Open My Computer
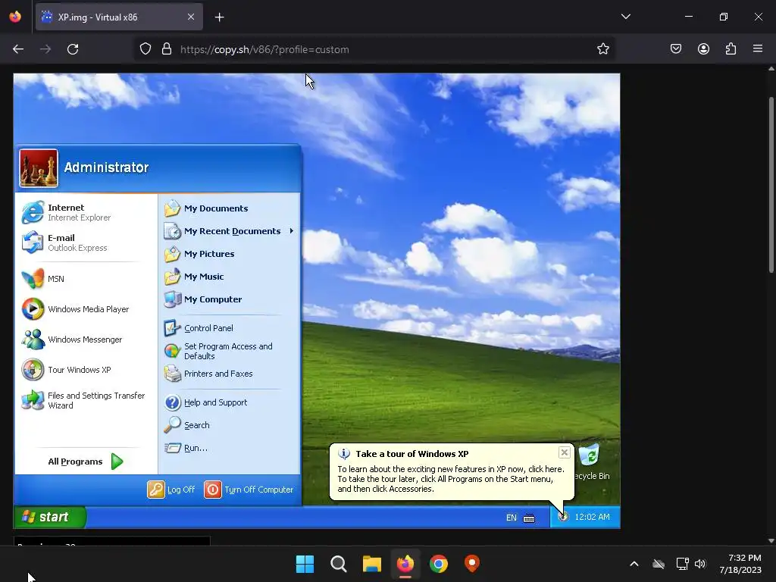This screenshot has height=582, width=776. pos(203,299)
